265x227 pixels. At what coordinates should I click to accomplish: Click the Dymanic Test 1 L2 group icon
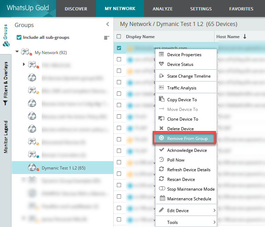33,167
